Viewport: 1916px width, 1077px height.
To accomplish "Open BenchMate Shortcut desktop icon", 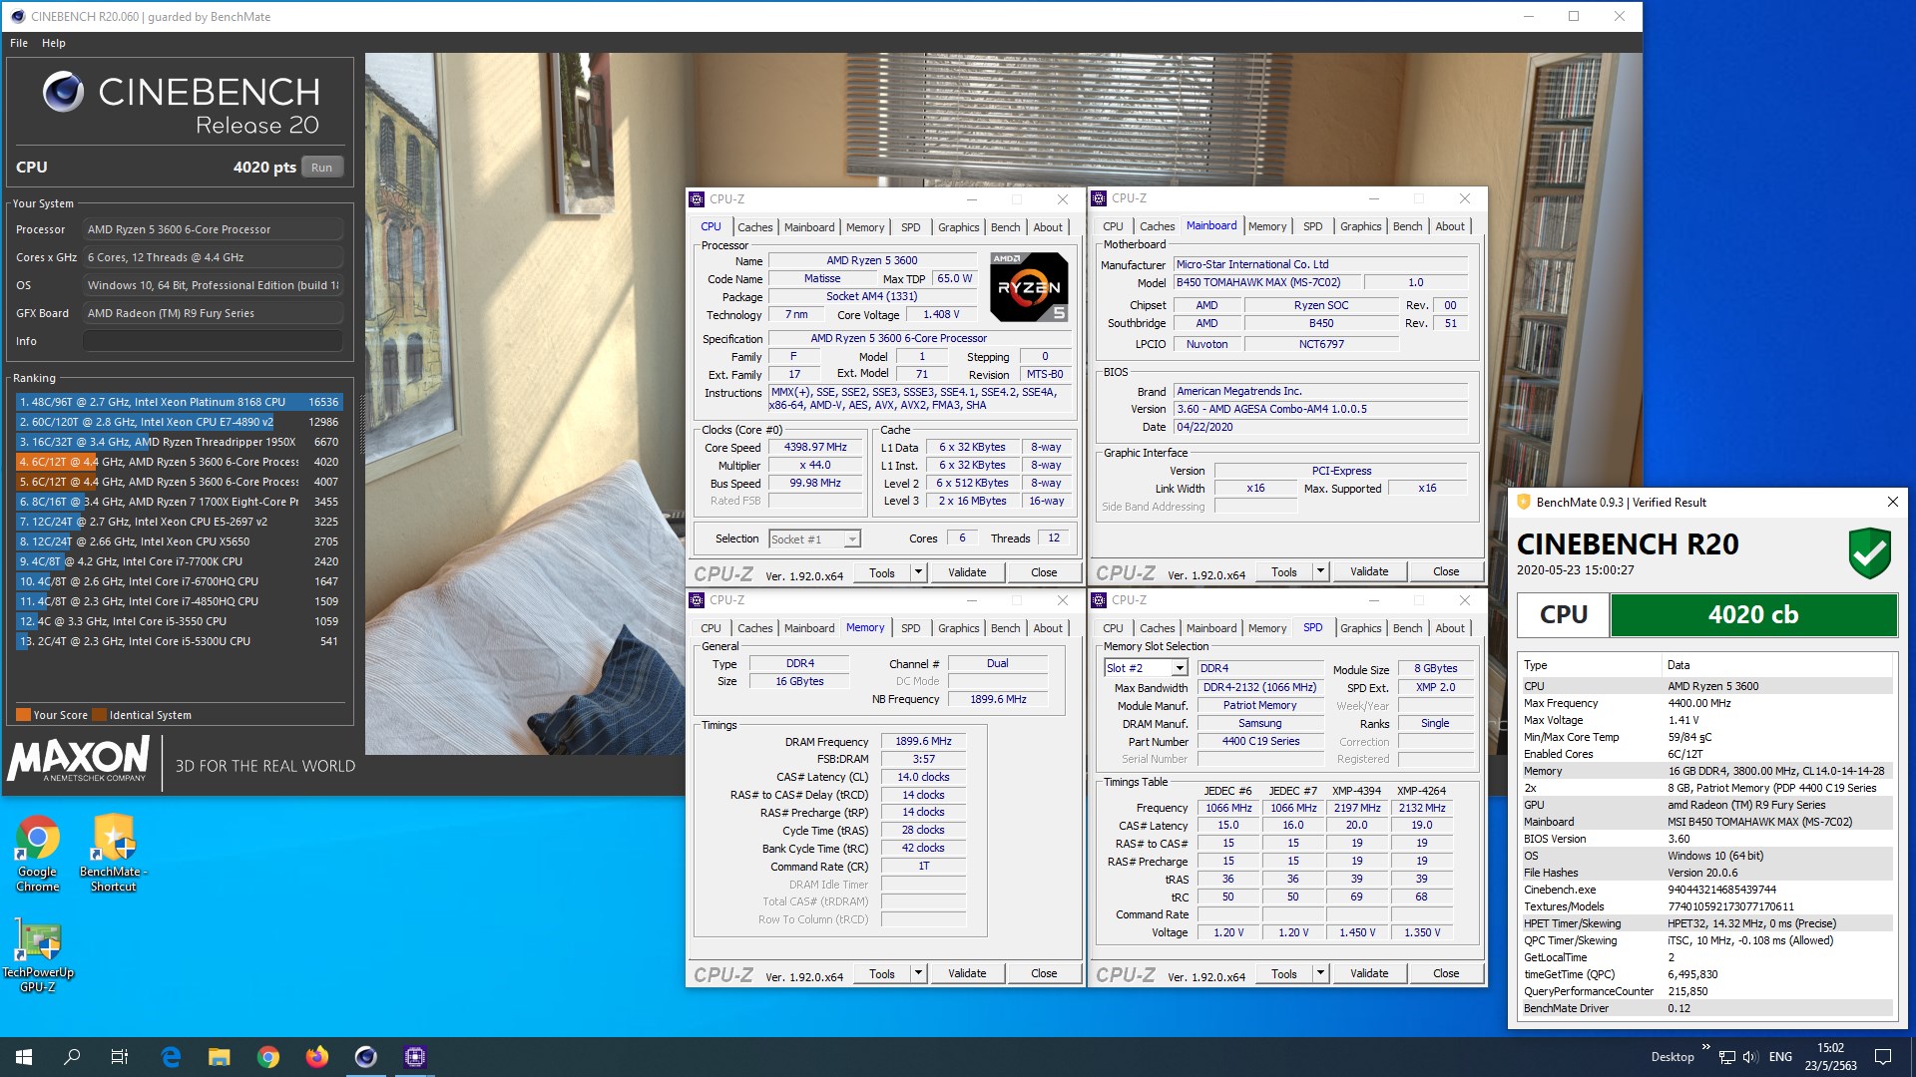I will click(113, 853).
